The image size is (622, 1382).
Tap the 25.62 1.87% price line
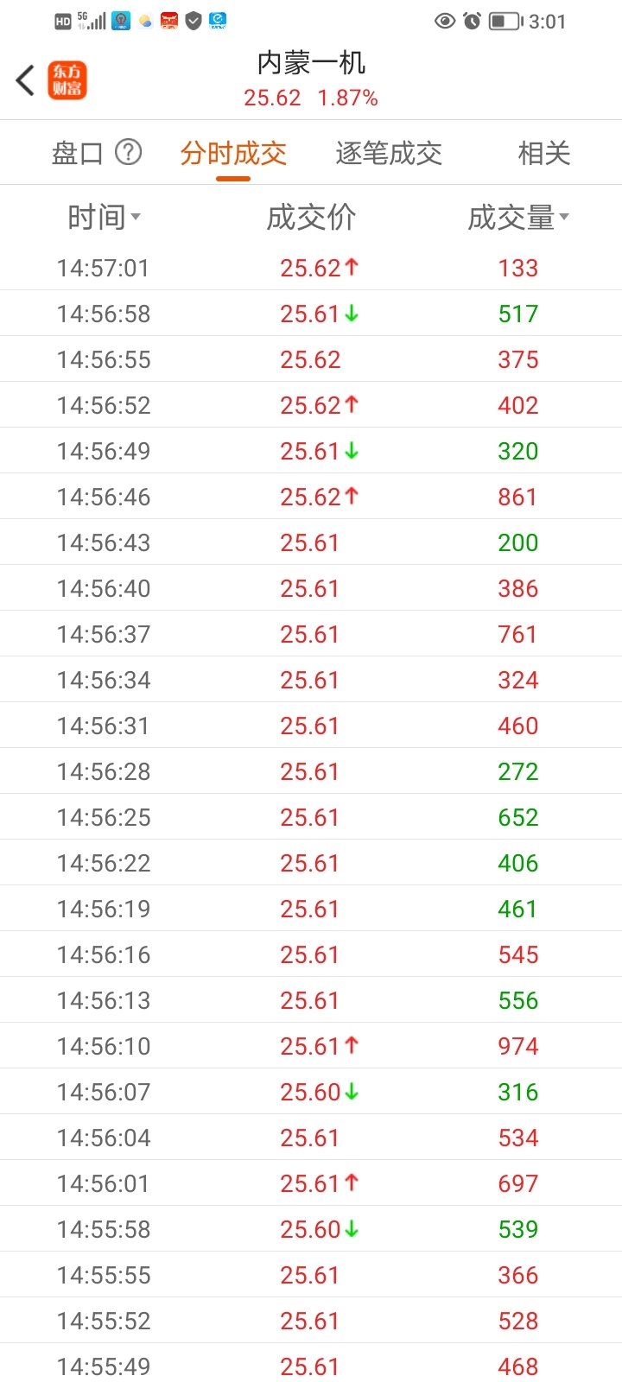(x=311, y=98)
